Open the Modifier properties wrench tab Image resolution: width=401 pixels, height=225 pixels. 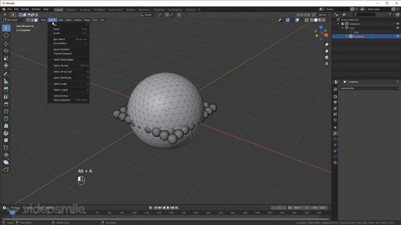pos(335,133)
